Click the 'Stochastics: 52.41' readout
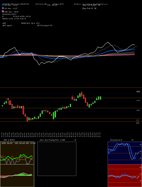Screen dimensions: 142x187 9,14
